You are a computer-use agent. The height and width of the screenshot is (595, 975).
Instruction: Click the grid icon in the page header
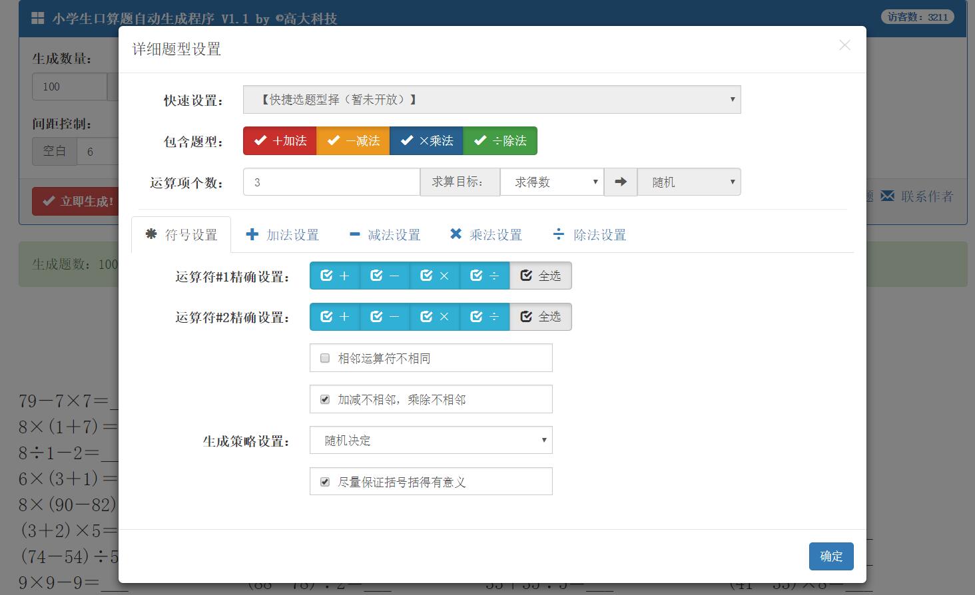[x=38, y=18]
